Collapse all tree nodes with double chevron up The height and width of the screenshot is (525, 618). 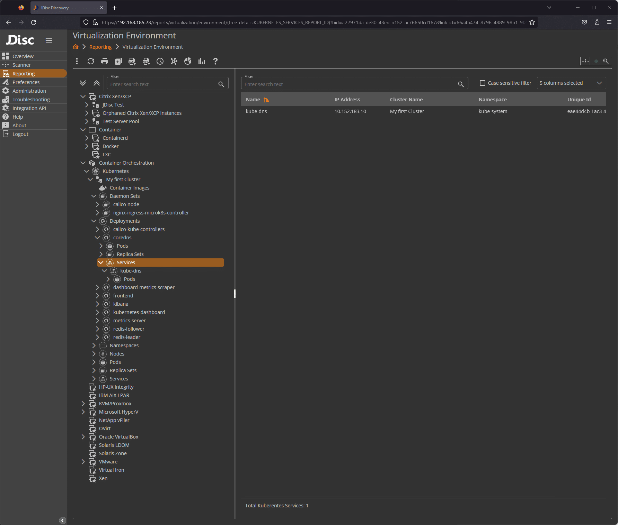tap(96, 83)
